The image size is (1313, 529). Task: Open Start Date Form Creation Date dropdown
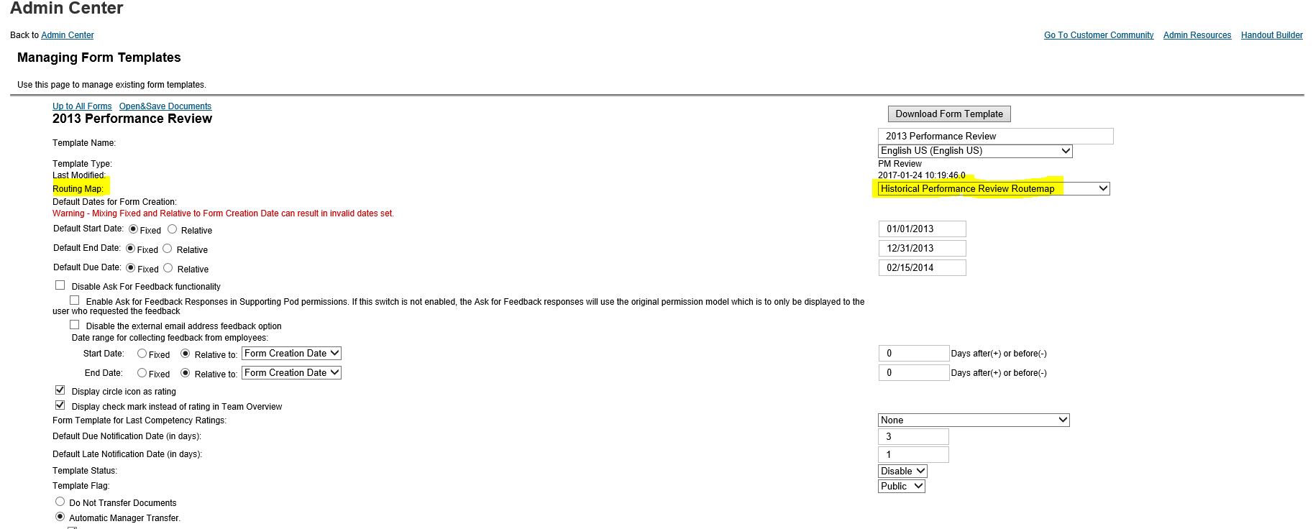point(291,354)
